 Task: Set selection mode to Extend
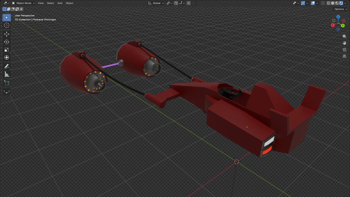(x=9, y=9)
